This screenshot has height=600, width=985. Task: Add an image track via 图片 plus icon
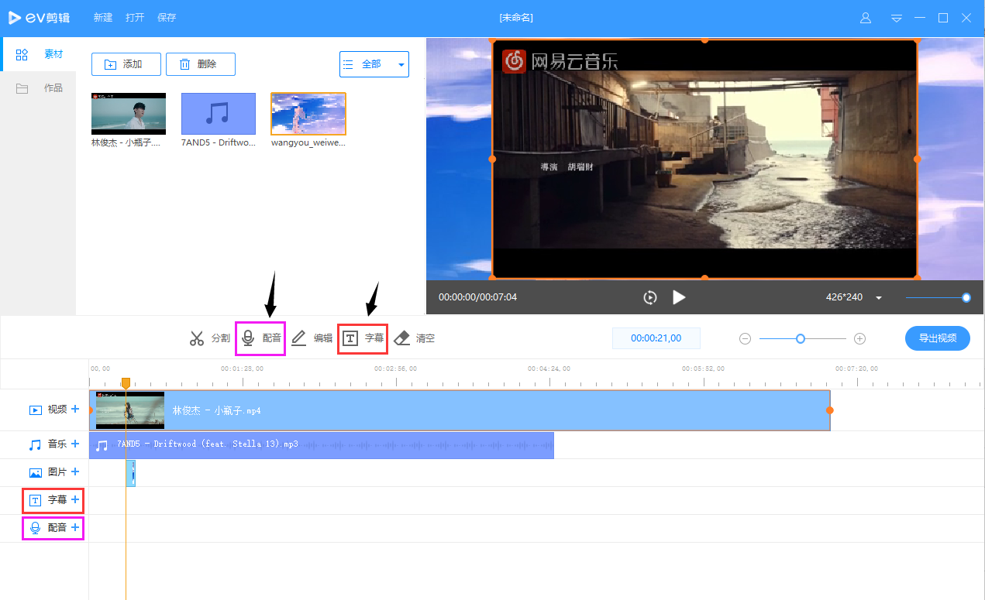tap(75, 471)
